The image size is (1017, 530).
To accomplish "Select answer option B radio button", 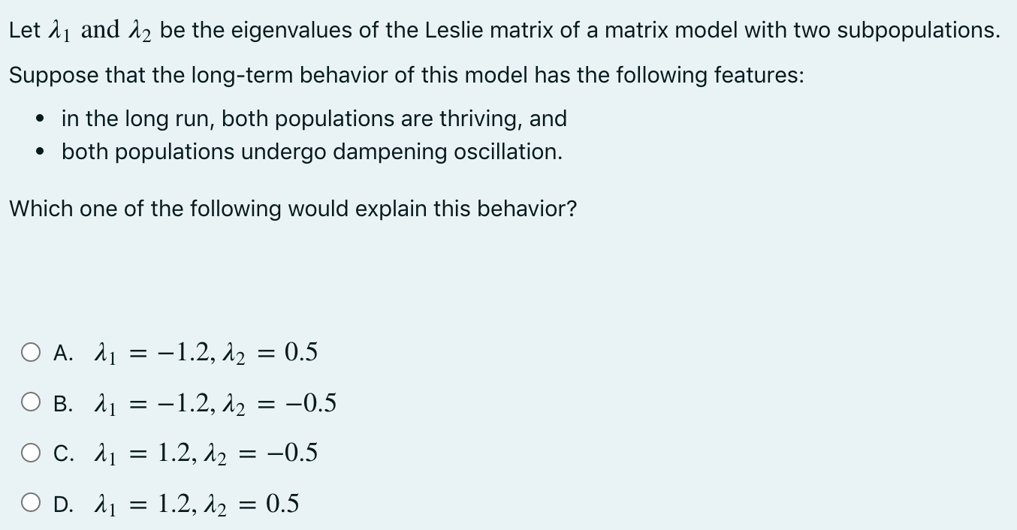I will (31, 402).
